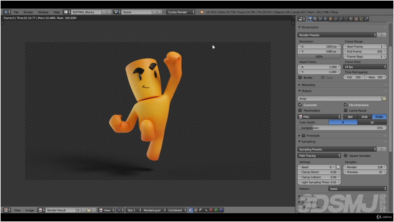Open the Path Tracing integrator dropdown
Screen dimensions: 394x222
coord(319,156)
